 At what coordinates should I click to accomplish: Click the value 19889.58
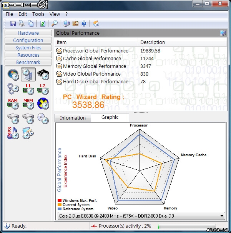(x=150, y=51)
